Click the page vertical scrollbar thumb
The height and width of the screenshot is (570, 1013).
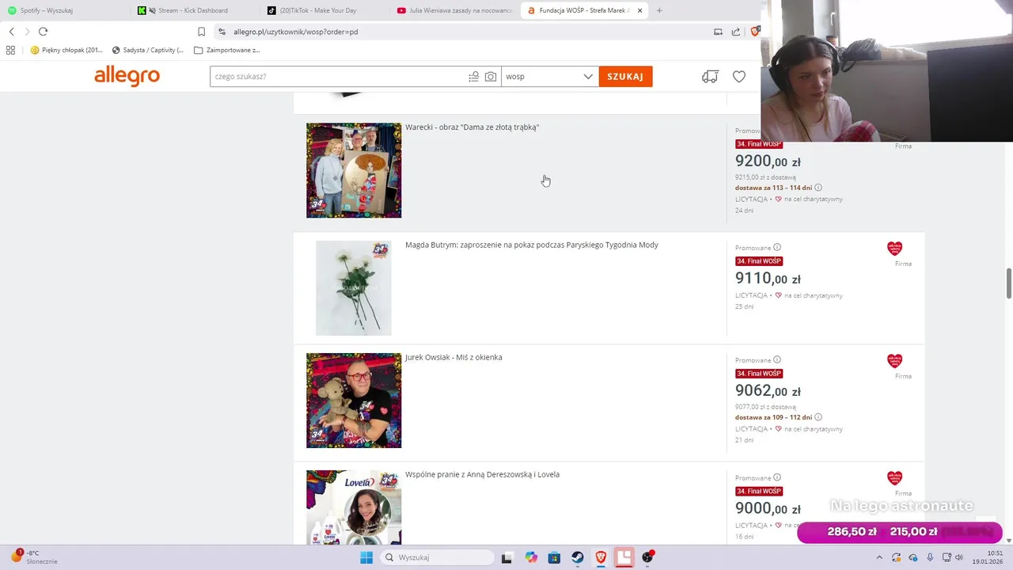click(1008, 283)
